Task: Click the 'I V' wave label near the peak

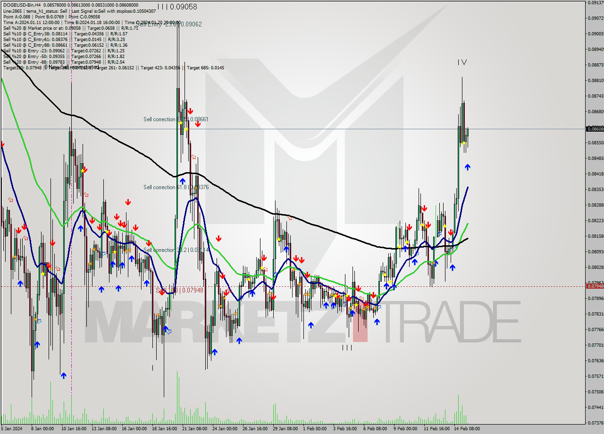Action: [462, 62]
